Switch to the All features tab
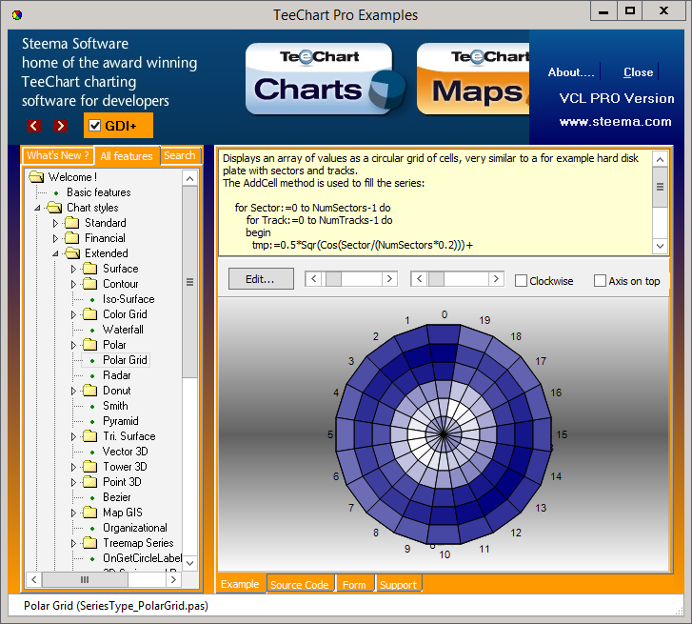The height and width of the screenshot is (624, 692). 127,156
